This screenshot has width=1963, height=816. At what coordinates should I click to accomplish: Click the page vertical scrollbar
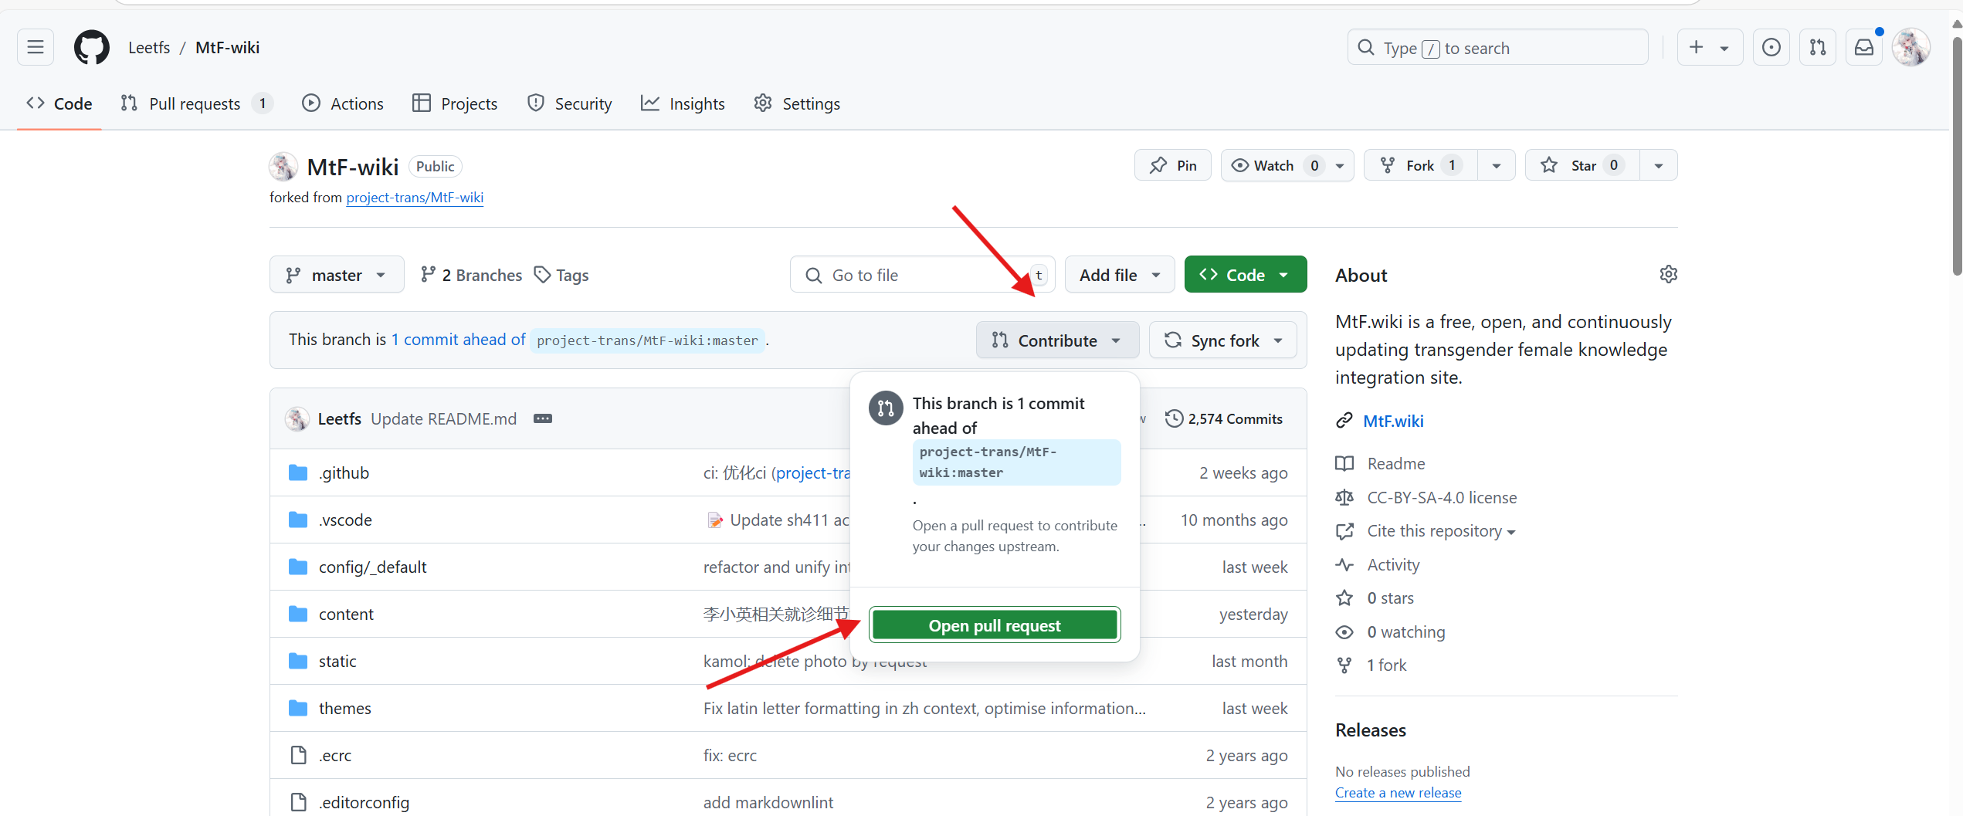[x=1956, y=154]
